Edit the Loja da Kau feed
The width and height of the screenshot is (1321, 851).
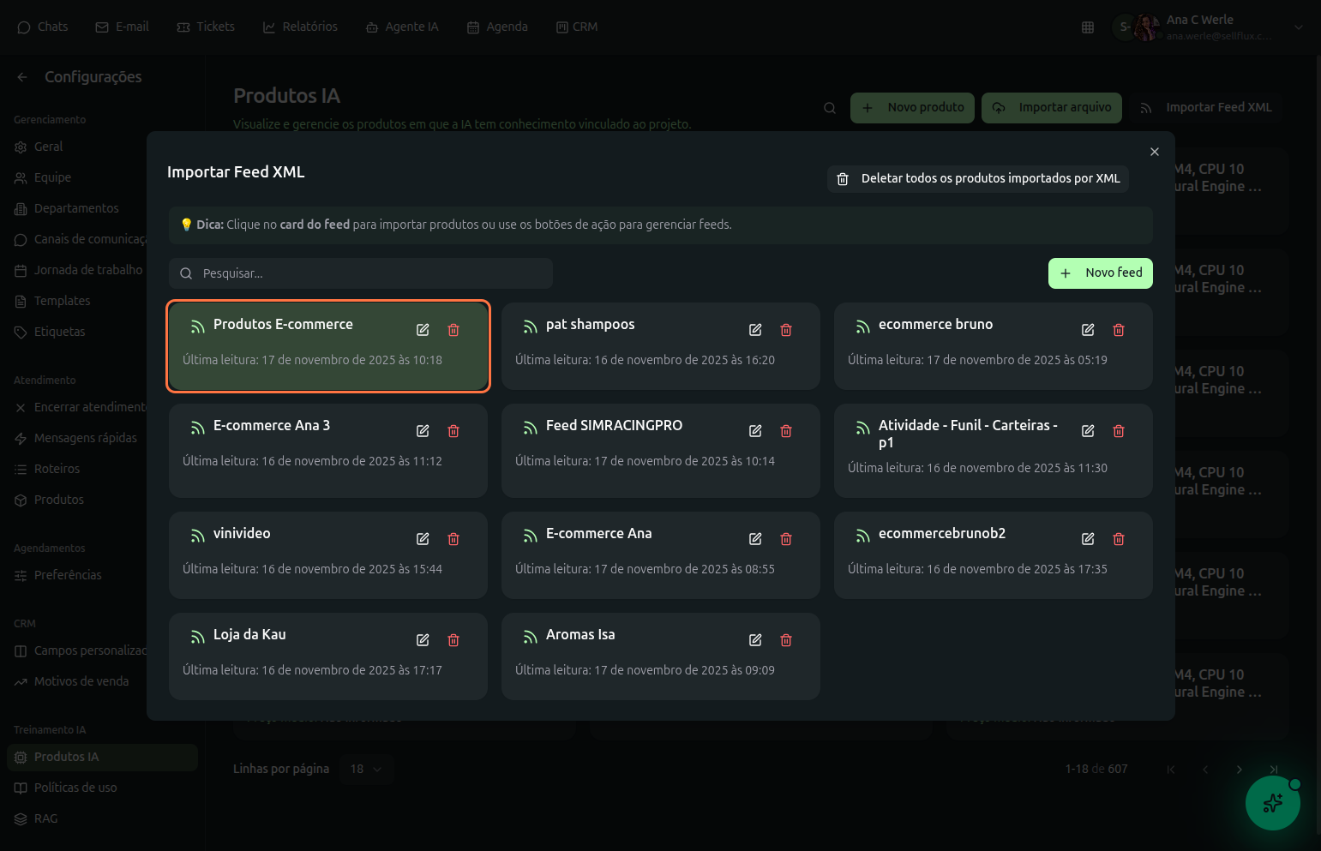click(x=423, y=640)
